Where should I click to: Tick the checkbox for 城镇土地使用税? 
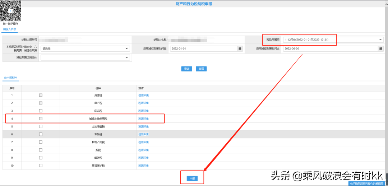(x=41, y=118)
